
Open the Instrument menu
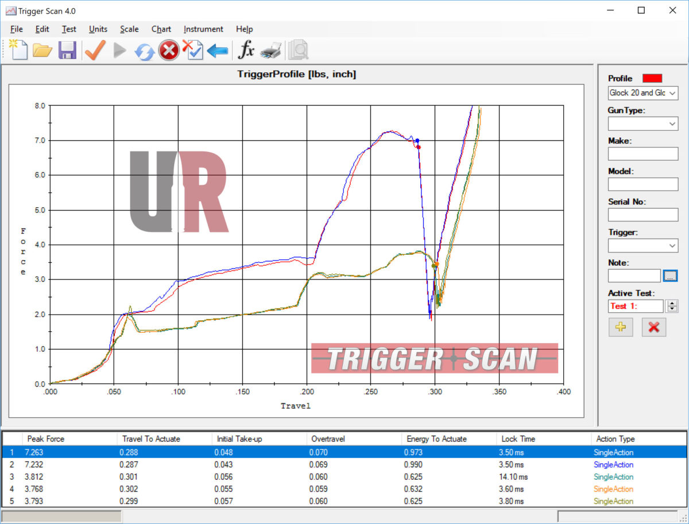point(203,29)
